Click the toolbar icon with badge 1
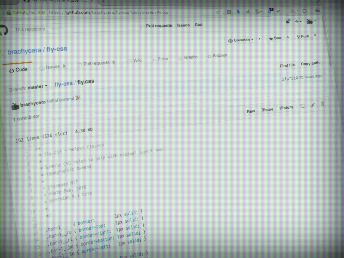344x258 pixels. (271, 10)
